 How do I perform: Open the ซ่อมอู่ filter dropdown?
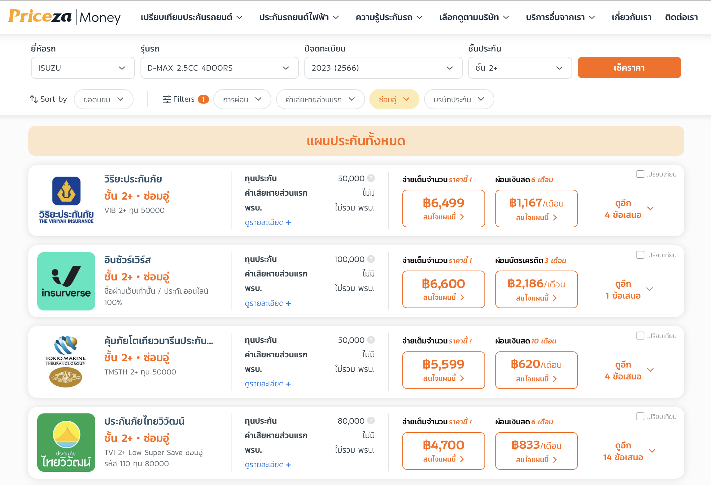pos(394,99)
